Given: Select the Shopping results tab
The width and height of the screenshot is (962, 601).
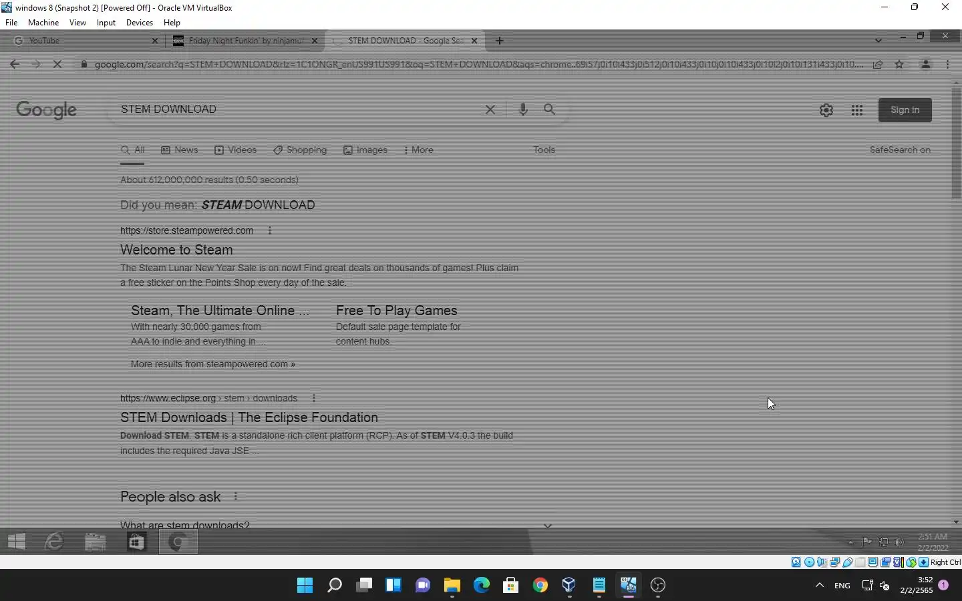Looking at the screenshot, I should (x=300, y=150).
